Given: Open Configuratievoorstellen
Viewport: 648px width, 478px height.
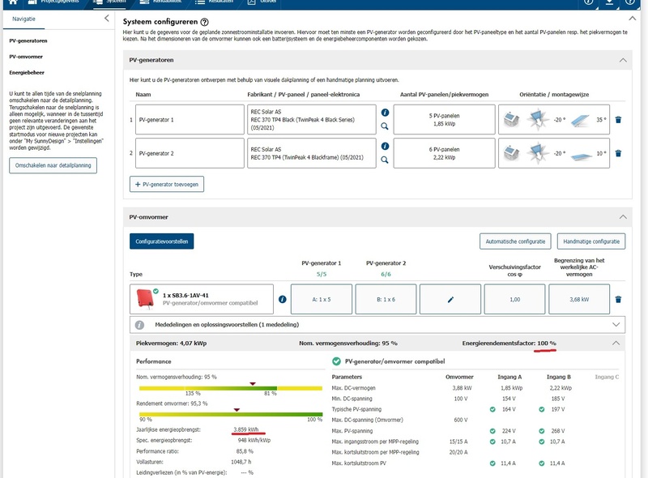Looking at the screenshot, I should (161, 241).
